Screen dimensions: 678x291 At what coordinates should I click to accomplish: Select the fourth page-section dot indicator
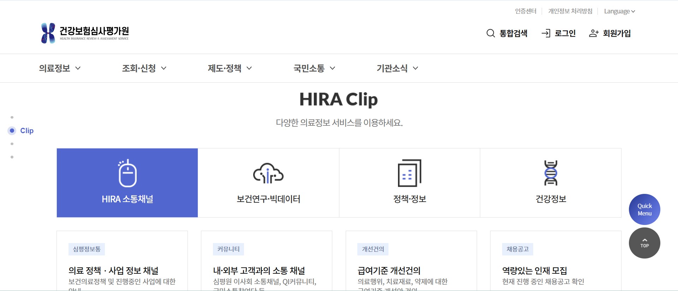pyautogui.click(x=12, y=157)
